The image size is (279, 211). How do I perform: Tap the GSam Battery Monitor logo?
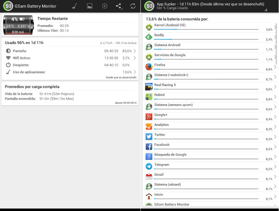[x=8, y=6]
